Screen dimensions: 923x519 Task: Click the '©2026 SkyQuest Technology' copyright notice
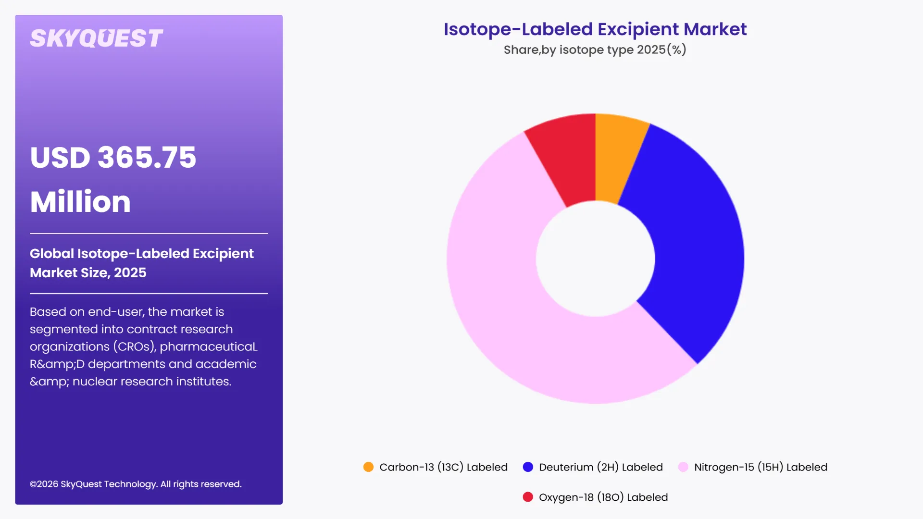[x=136, y=484]
